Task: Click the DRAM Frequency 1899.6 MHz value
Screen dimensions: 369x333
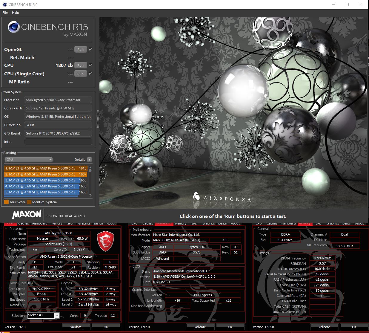Action: tap(322, 258)
